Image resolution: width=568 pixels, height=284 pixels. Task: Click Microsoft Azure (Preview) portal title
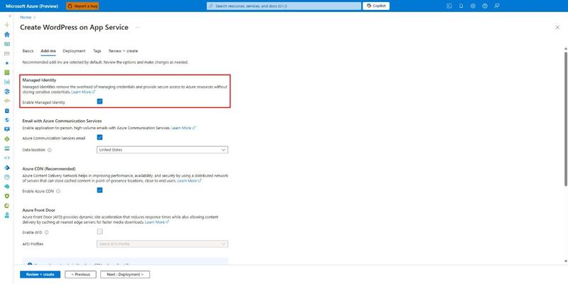pyautogui.click(x=32, y=6)
